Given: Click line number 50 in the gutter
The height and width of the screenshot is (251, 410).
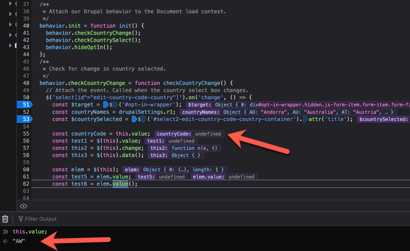Looking at the screenshot, I should [x=26, y=97].
